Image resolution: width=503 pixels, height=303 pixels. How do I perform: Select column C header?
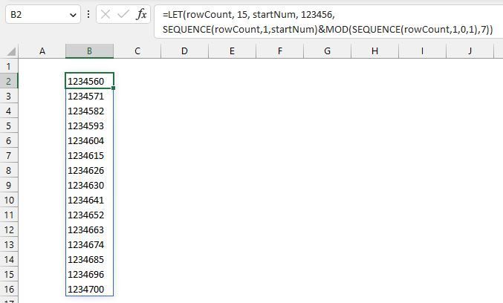pos(137,51)
